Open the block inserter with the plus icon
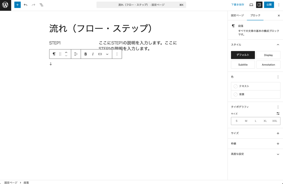 [17, 5]
